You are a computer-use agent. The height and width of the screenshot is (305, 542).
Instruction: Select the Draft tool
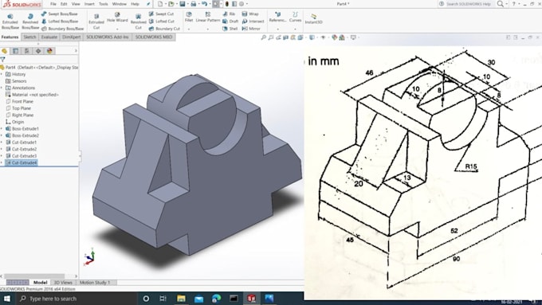point(230,21)
